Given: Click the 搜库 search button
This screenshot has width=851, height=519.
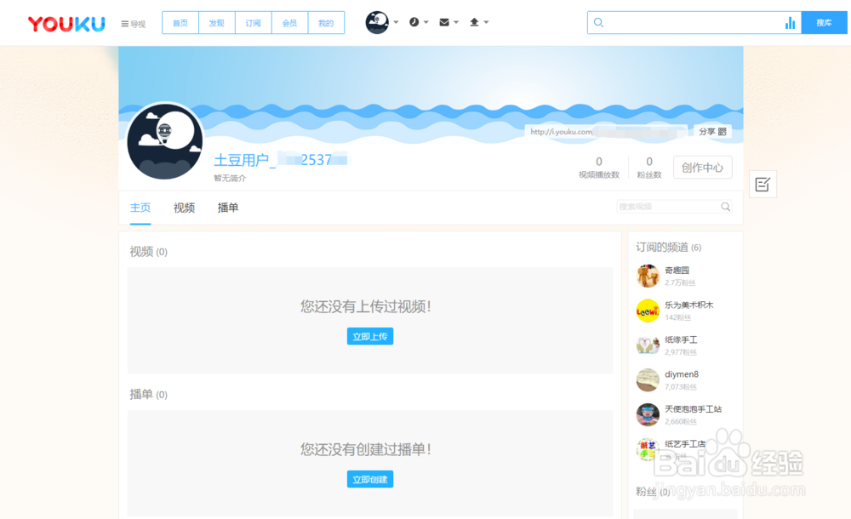Looking at the screenshot, I should point(824,23).
